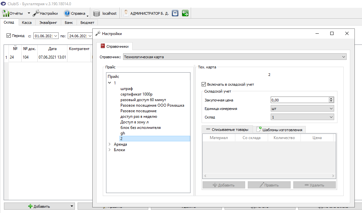Click the lock session icon beside administrator
This screenshot has width=362, height=213.
pos(175,13)
